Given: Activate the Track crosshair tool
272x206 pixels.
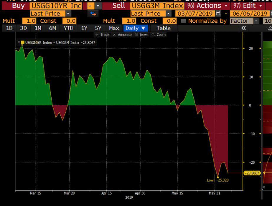Looking at the screenshot, I should tap(102, 35).
